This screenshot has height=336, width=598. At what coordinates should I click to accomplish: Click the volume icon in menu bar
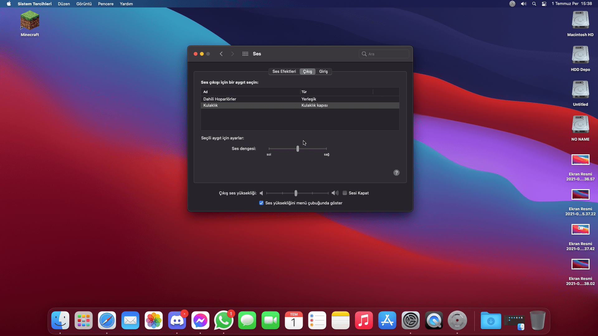click(x=524, y=4)
